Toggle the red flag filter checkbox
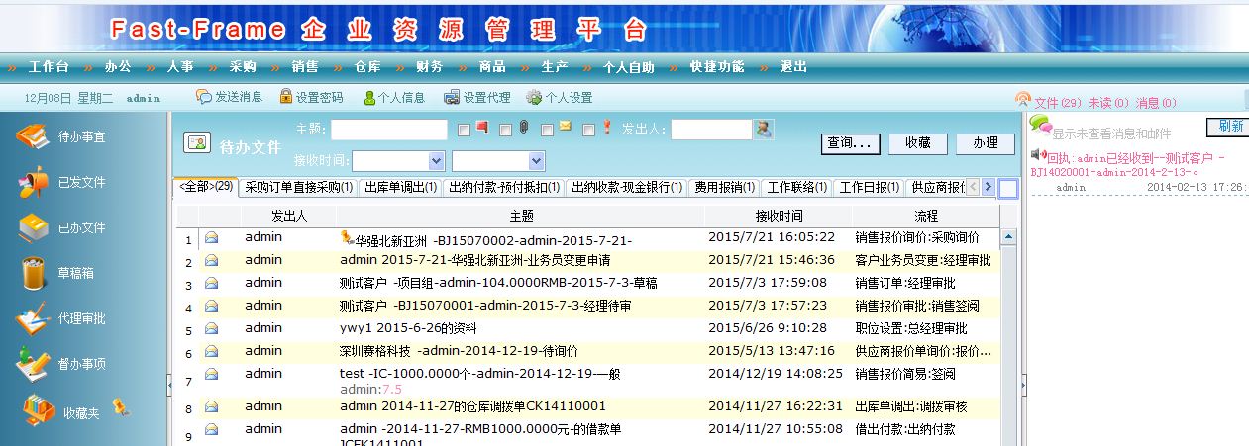 pyautogui.click(x=464, y=130)
